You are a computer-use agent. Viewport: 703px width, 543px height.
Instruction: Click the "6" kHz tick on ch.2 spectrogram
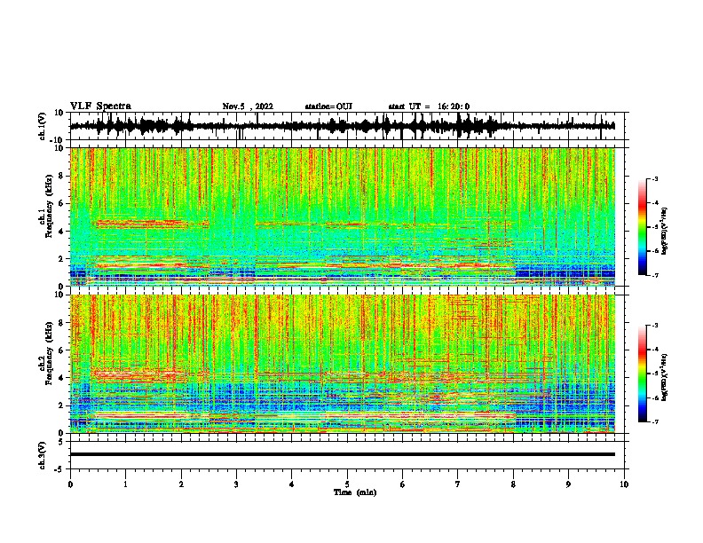click(62, 350)
